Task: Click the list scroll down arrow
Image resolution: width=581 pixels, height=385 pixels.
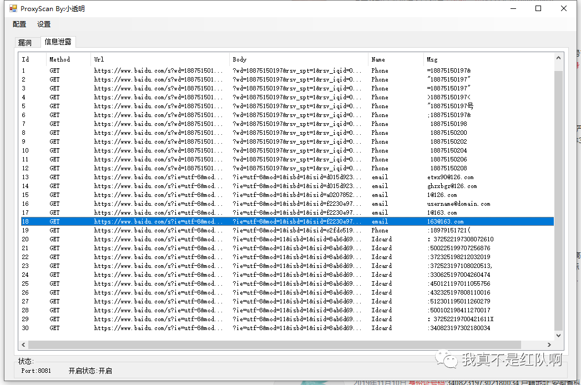Action: pyautogui.click(x=558, y=335)
